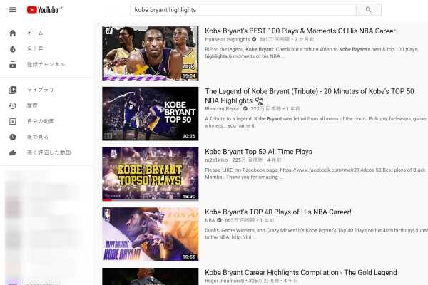Image resolution: width=428 pixels, height=285 pixels.
Task: Click the search box containing kobe bryant highlights
Action: (x=243, y=10)
